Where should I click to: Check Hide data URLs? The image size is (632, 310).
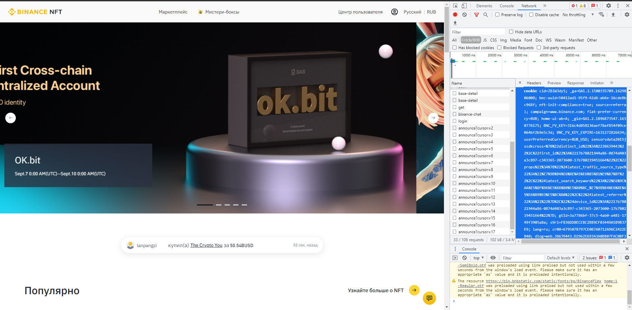511,32
